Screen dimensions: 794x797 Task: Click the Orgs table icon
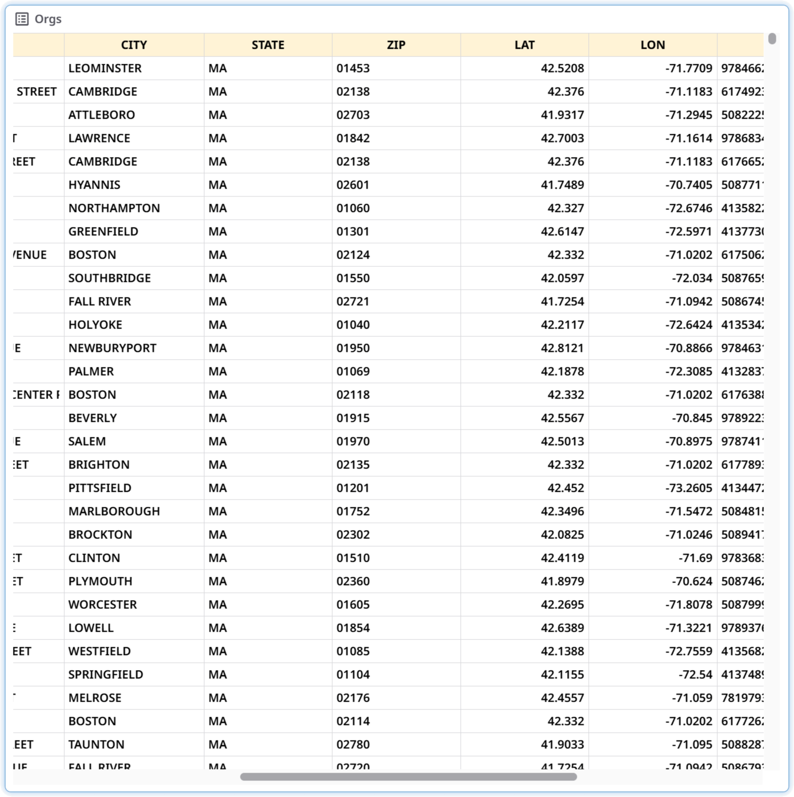point(22,19)
